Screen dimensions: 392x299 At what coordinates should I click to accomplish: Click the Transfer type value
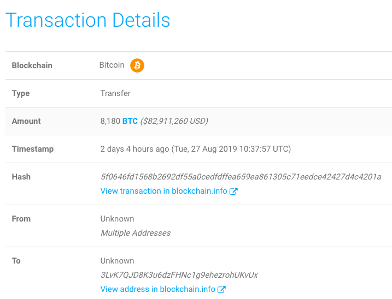(115, 93)
